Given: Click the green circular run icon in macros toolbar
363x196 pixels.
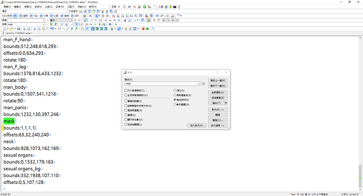Looking at the screenshot, I should [145, 7].
